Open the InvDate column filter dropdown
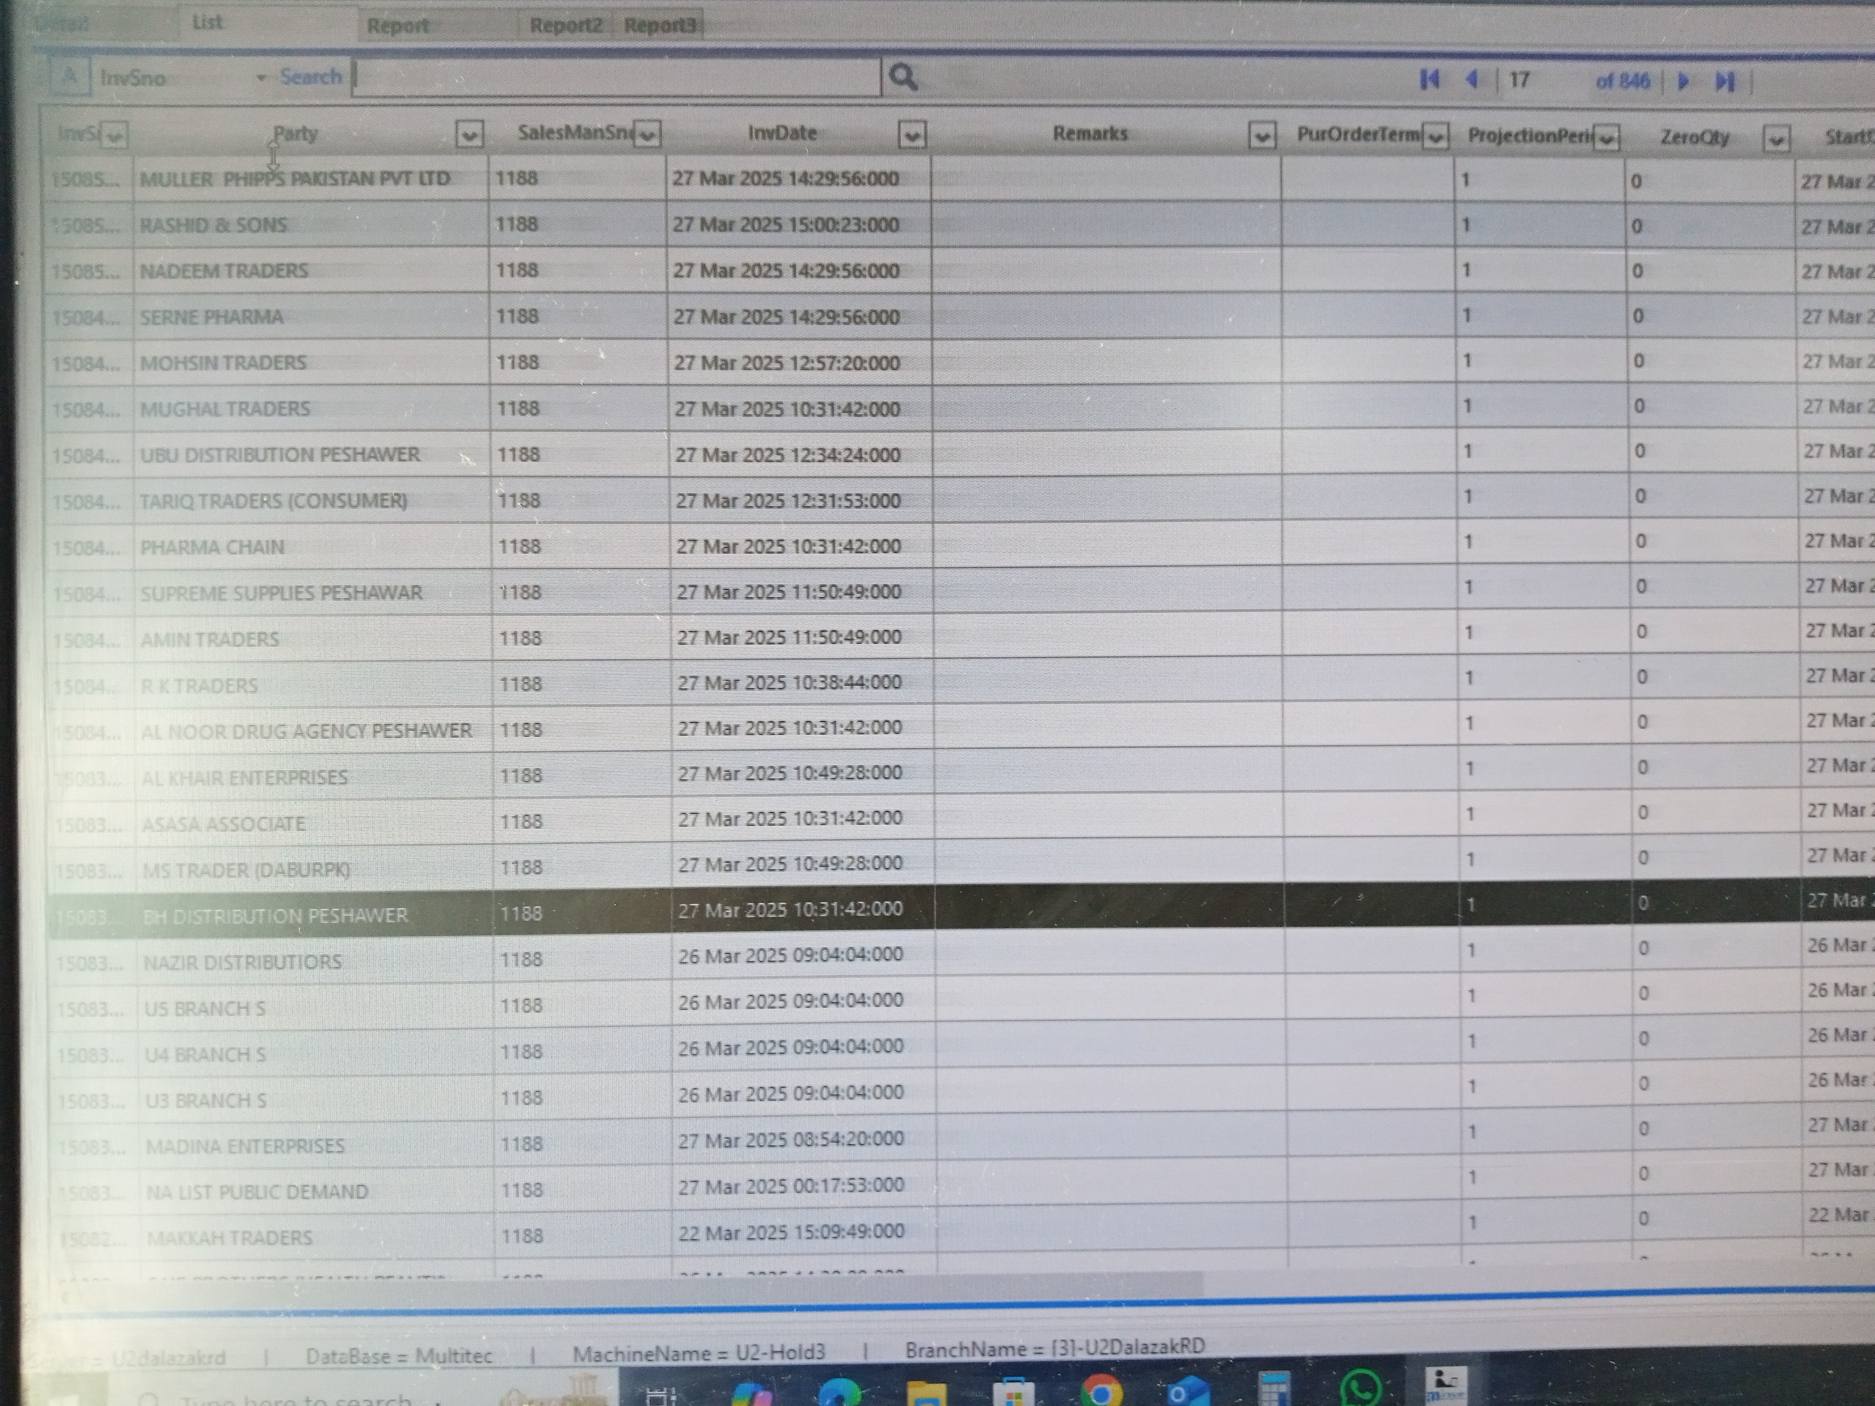1875x1406 pixels. point(911,135)
